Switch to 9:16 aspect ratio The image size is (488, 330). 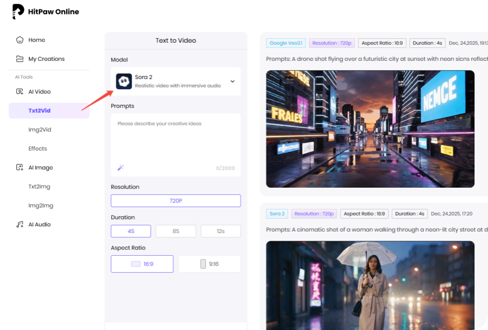click(x=209, y=264)
